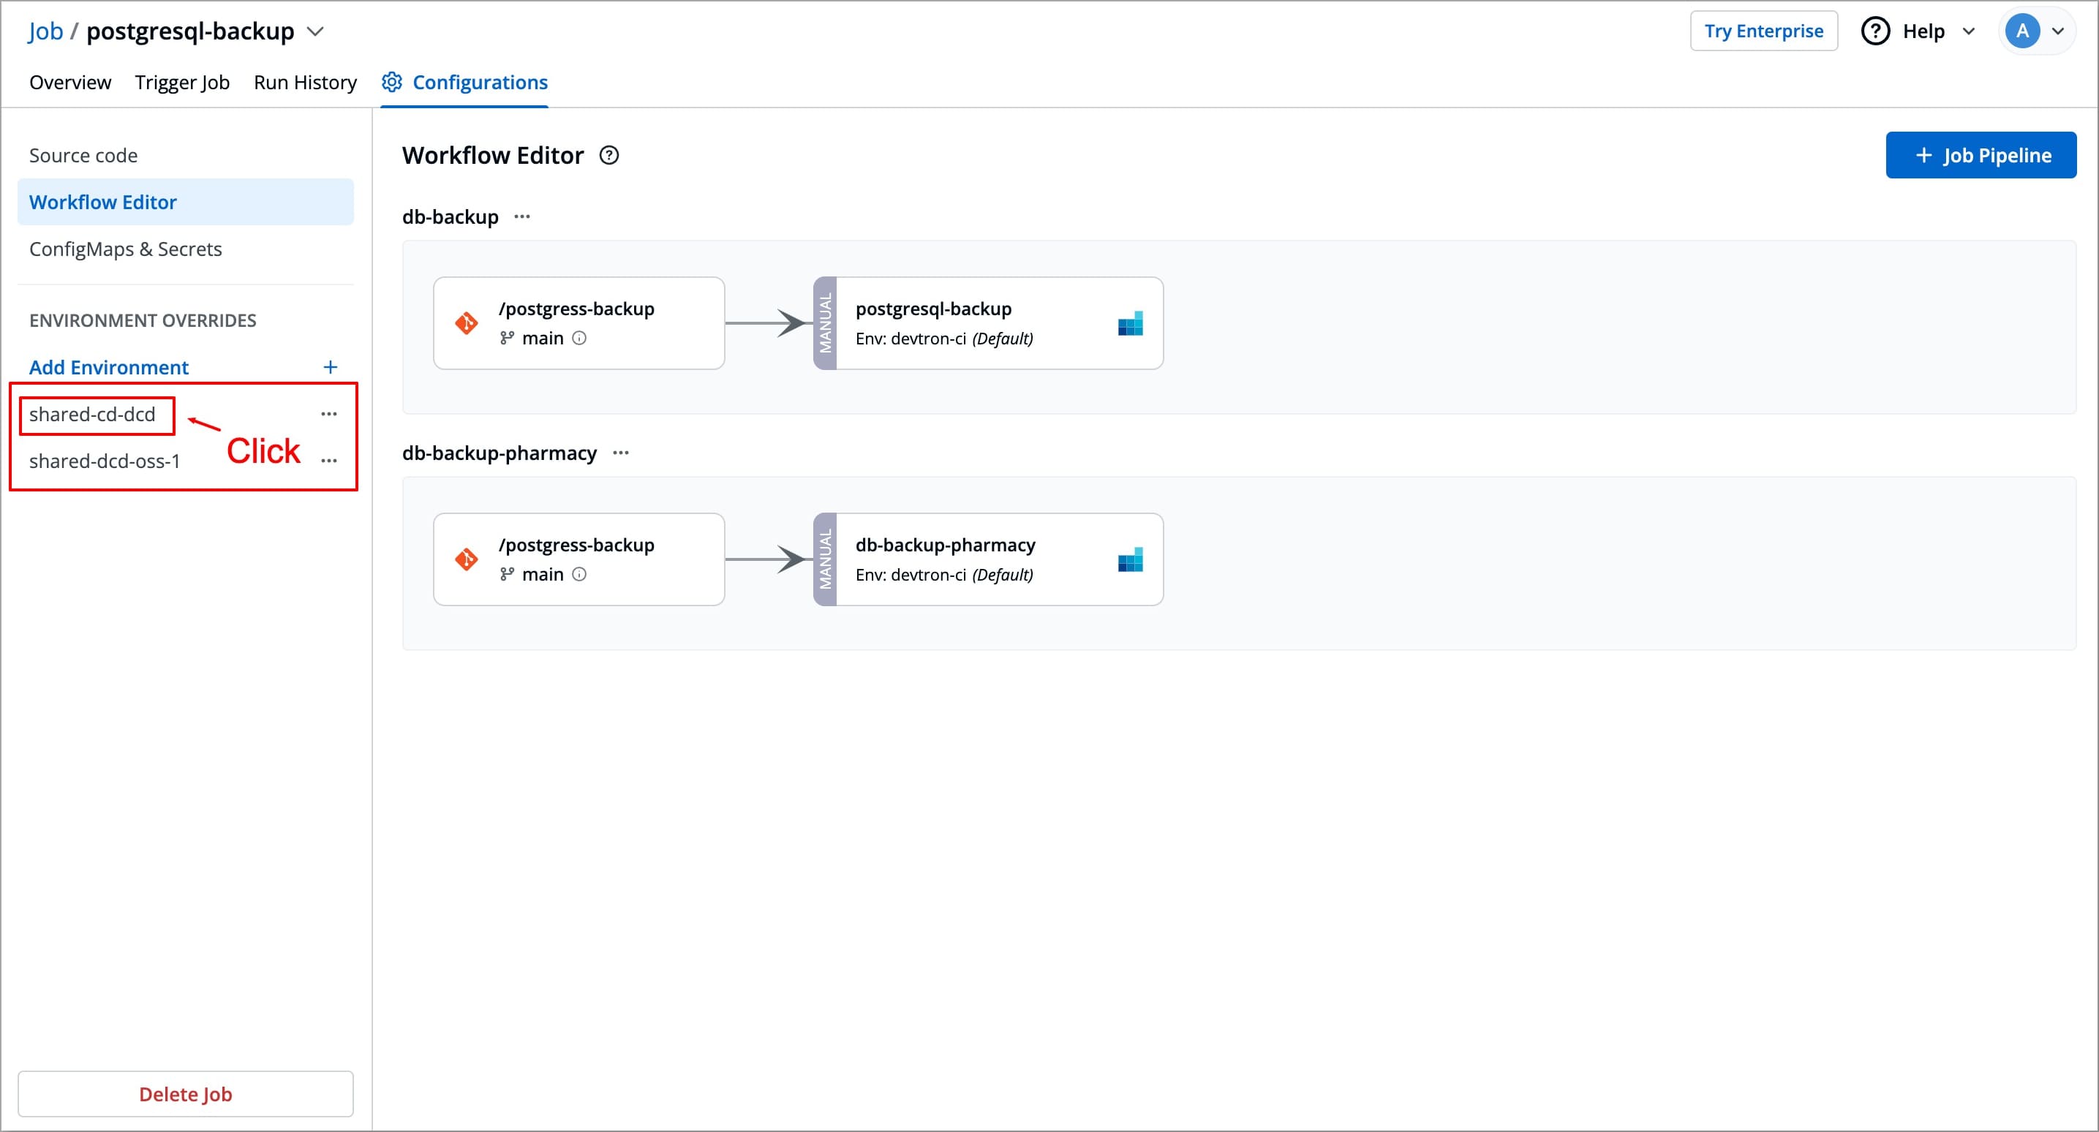Select shared-cd-dcd environment override
The width and height of the screenshot is (2099, 1132).
click(92, 414)
